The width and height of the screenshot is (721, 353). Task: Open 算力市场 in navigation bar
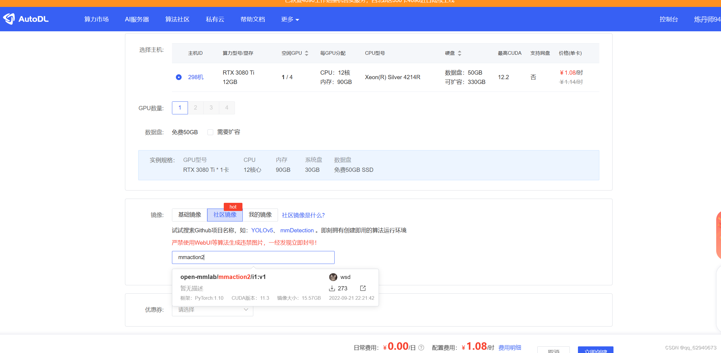click(96, 19)
